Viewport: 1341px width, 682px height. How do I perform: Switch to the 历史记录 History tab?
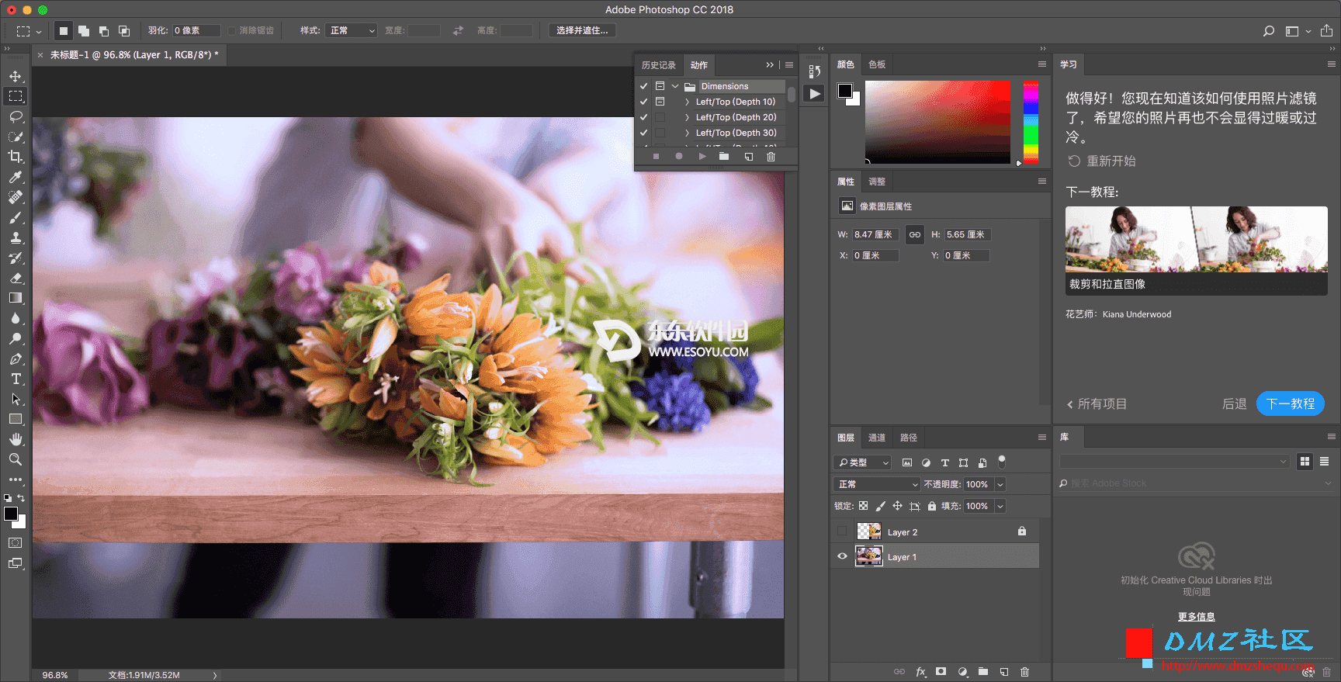coord(659,65)
